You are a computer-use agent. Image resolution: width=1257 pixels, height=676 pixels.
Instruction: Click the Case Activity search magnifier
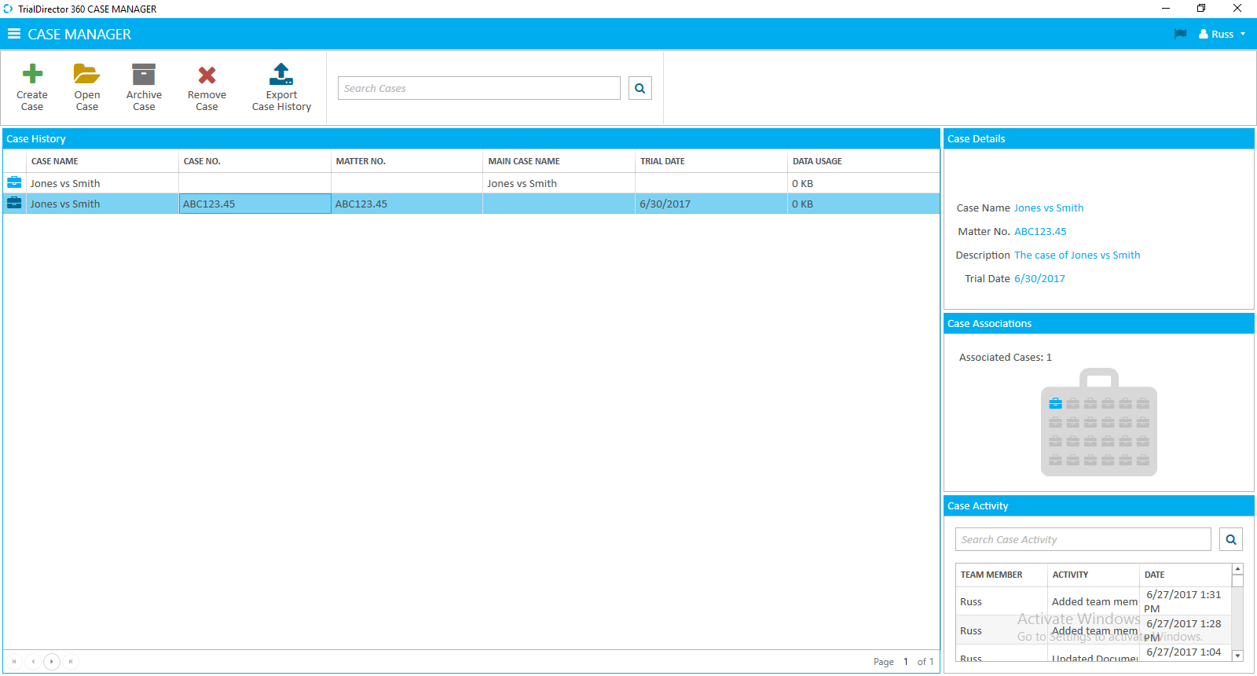pyautogui.click(x=1231, y=540)
